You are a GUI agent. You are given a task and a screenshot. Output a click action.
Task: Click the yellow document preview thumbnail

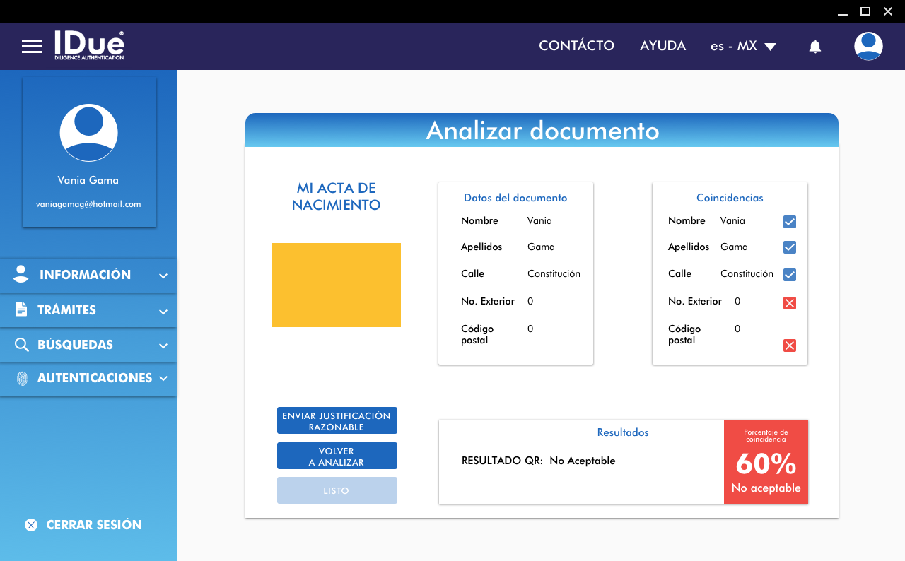(x=337, y=285)
